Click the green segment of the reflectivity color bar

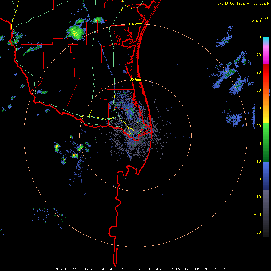click(x=266, y=142)
